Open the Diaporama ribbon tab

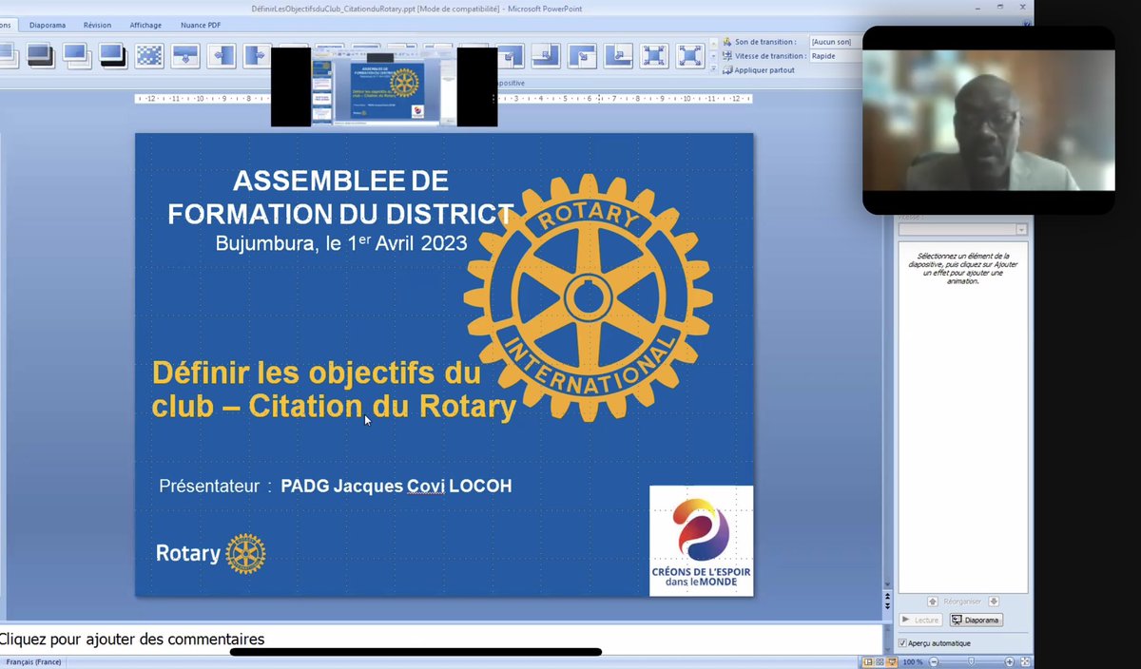click(x=48, y=25)
